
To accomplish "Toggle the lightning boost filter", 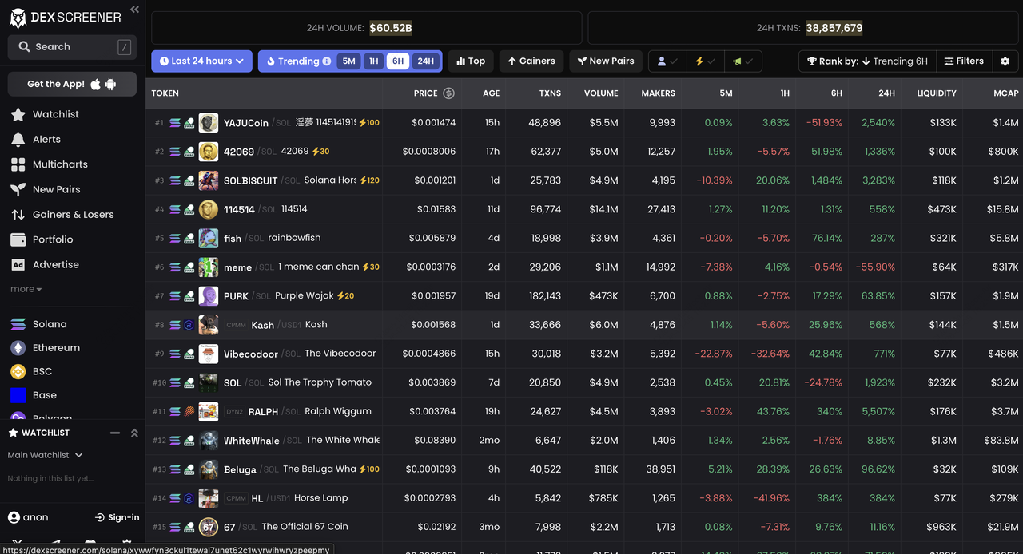I will tap(705, 61).
